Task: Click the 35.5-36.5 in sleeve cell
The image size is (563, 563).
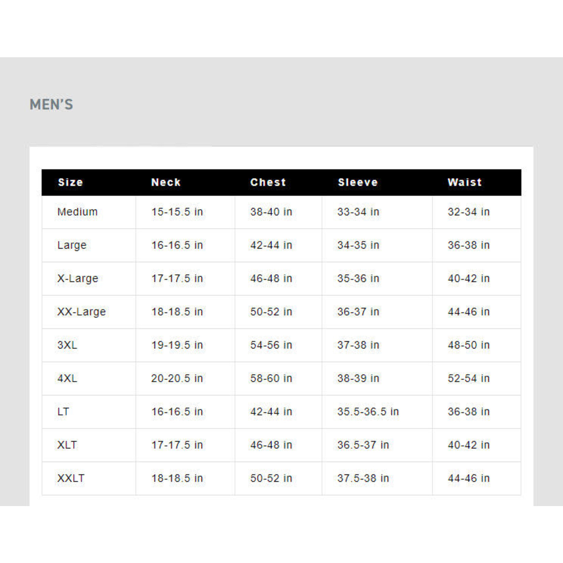Action: coord(368,412)
